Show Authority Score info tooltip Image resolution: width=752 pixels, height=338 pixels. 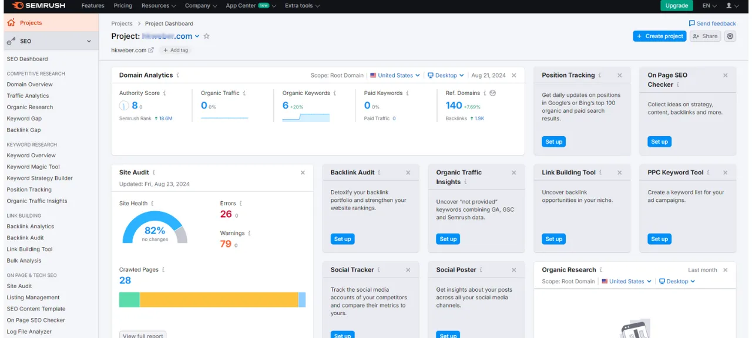coord(164,93)
